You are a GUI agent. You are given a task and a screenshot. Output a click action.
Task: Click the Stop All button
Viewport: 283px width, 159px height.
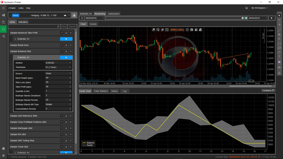72,26
